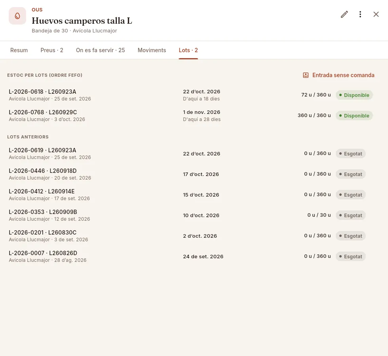Click expiry date 15 d'oct. 2026
This screenshot has height=356, width=388.
[x=201, y=195]
